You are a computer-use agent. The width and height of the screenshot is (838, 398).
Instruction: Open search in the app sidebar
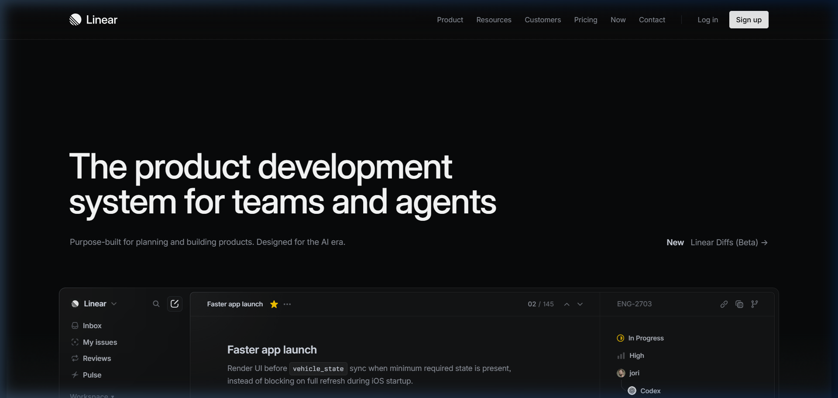click(x=156, y=304)
